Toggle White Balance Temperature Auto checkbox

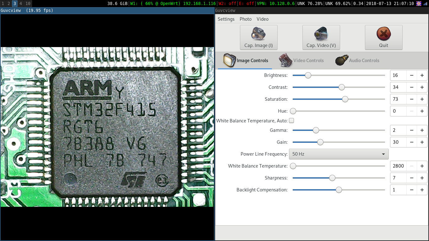(x=291, y=120)
